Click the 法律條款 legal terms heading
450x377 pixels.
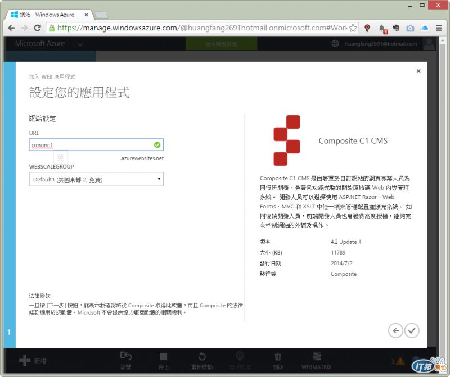click(x=39, y=296)
